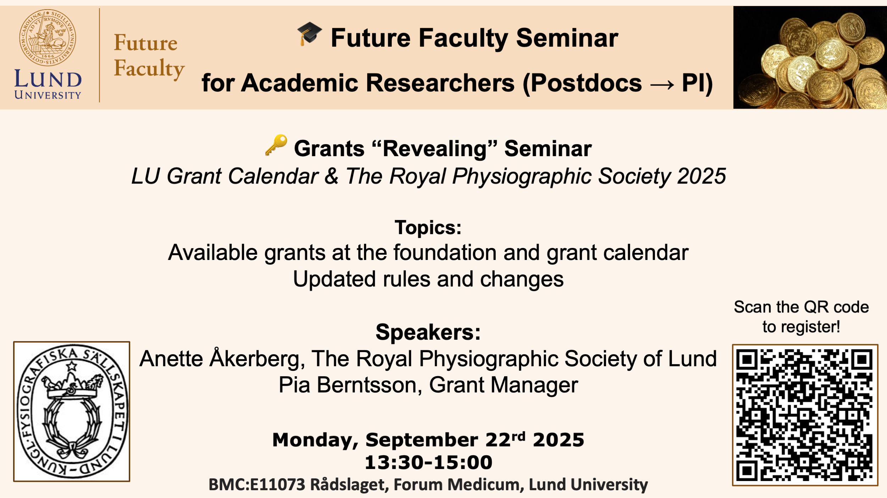Click Pia Berntsson, Grant Manager text
The width and height of the screenshot is (887, 498).
pos(428,385)
